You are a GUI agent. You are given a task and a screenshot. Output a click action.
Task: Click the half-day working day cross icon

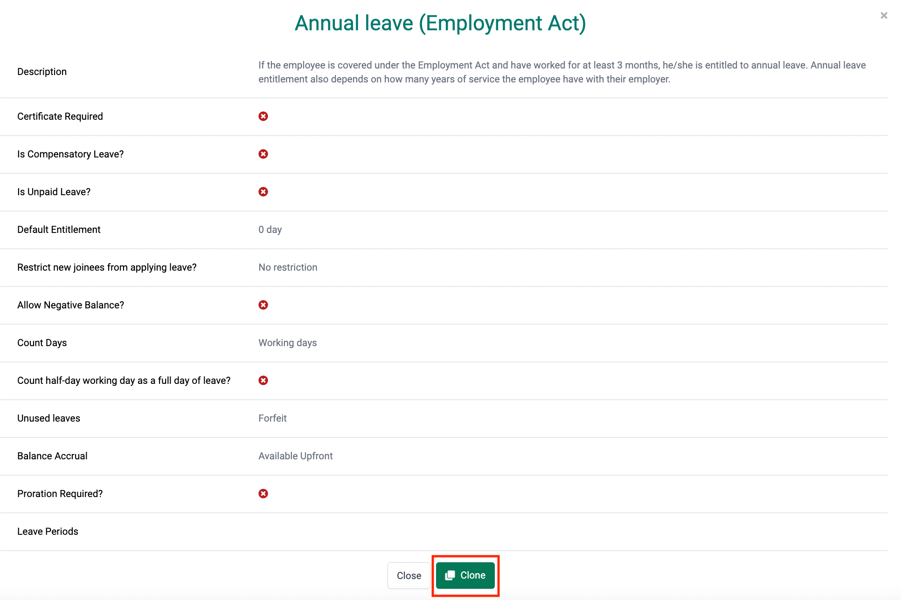pos(263,381)
